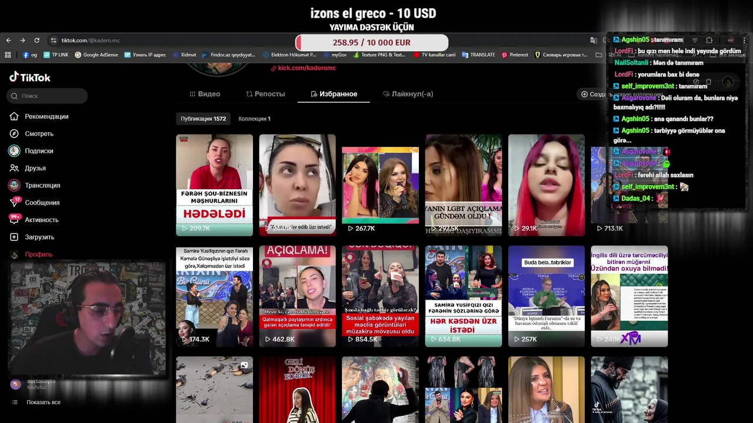Select Публикации 1572 filter
Screen dimensions: 753x423
pos(203,119)
